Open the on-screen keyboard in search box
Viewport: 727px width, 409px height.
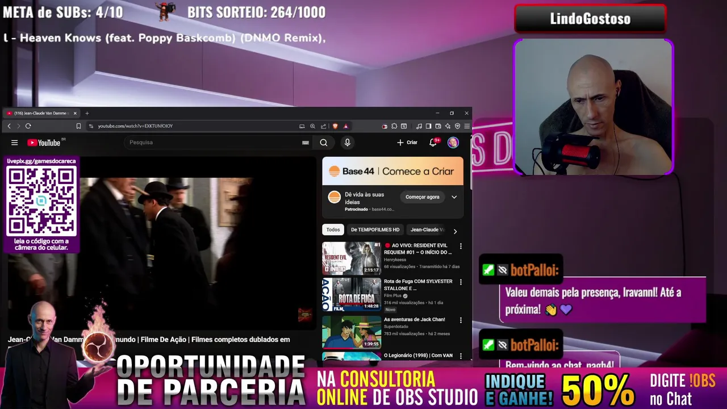pyautogui.click(x=306, y=143)
